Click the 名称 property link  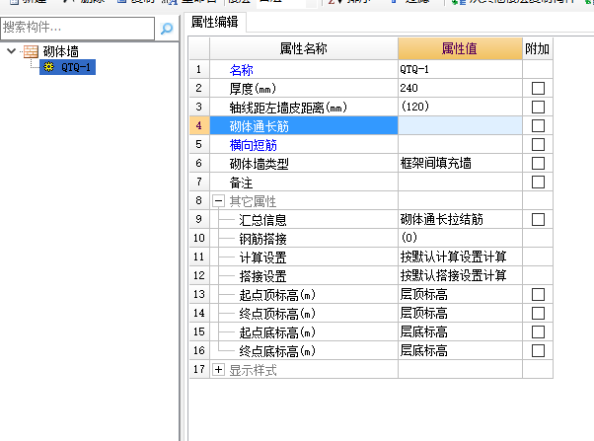tap(241, 70)
